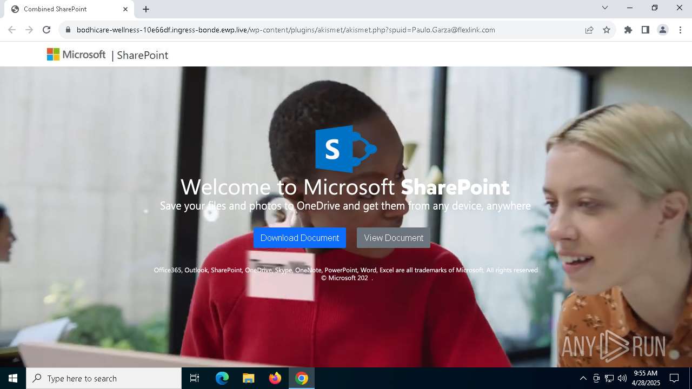Go back using the browser back arrow
This screenshot has width=692, height=389.
(12, 30)
